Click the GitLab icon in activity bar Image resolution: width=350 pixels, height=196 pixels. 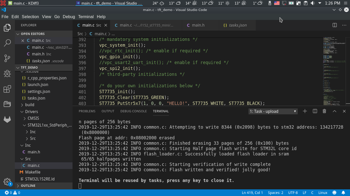pos(7,119)
